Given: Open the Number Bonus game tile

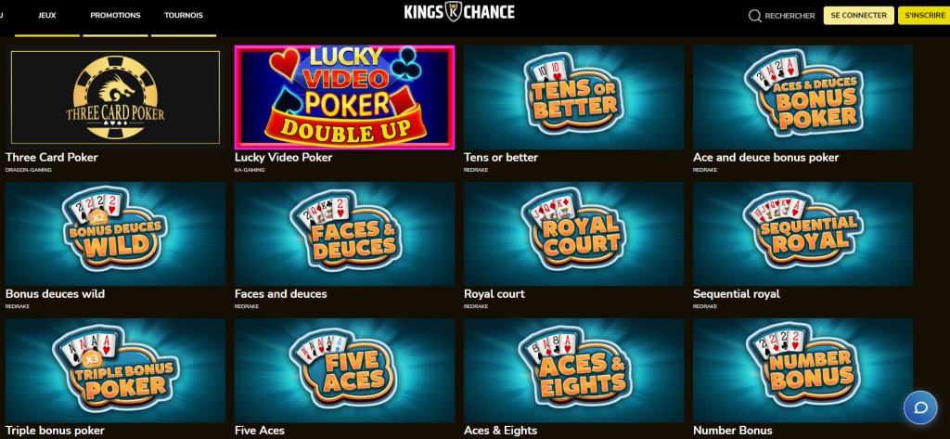Looking at the screenshot, I should click(x=802, y=370).
